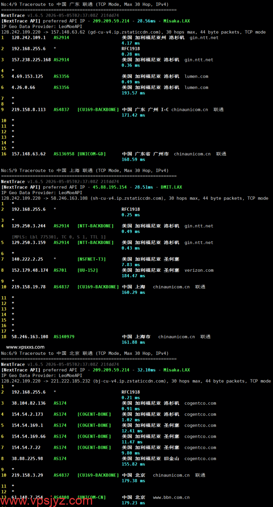Click hop IP 61.148.7.254

coord(27,497)
